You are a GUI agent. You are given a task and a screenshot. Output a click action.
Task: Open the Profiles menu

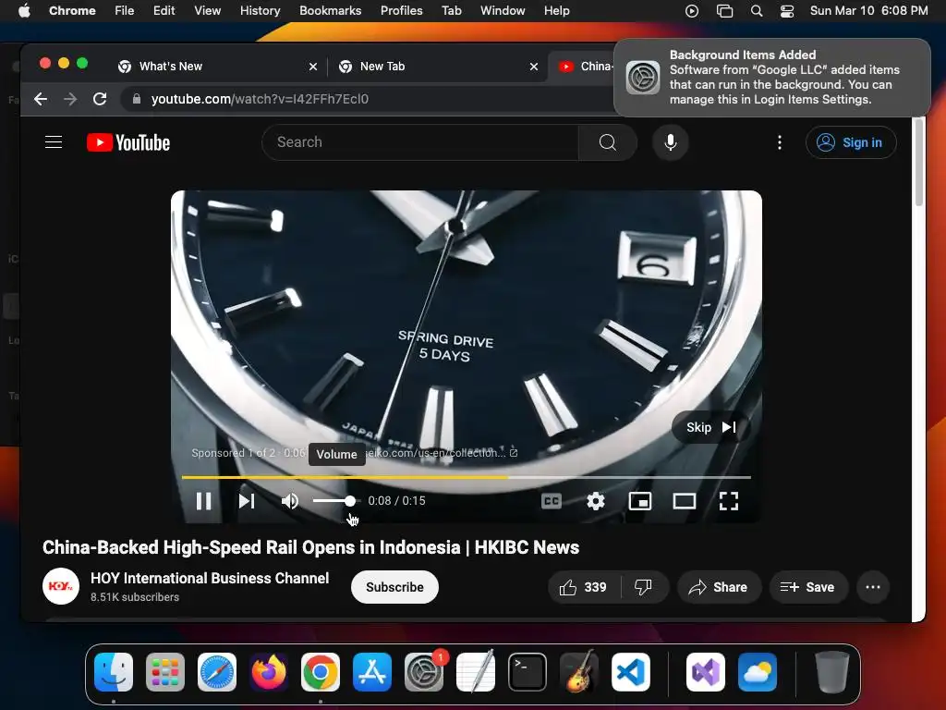click(401, 10)
